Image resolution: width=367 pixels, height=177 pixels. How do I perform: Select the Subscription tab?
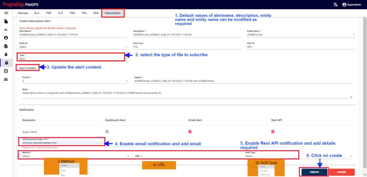[113, 13]
